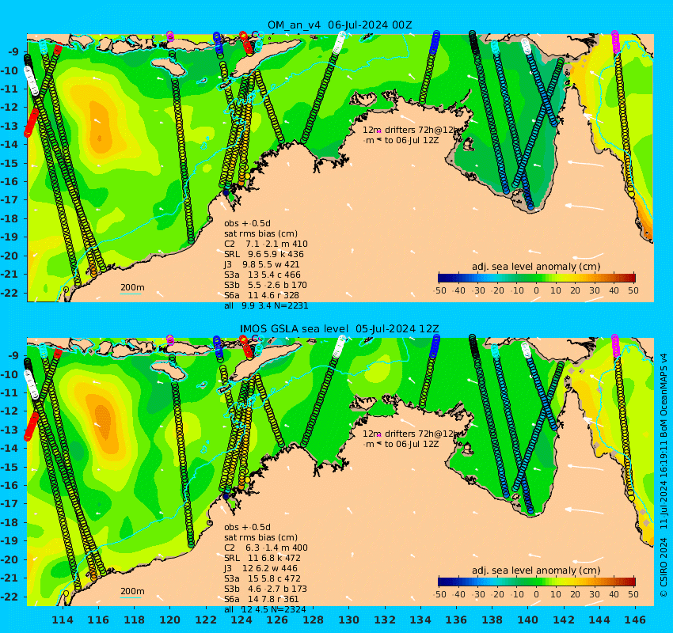Click the top panel row 'S3a 13 5.4 c 466'

[262, 275]
